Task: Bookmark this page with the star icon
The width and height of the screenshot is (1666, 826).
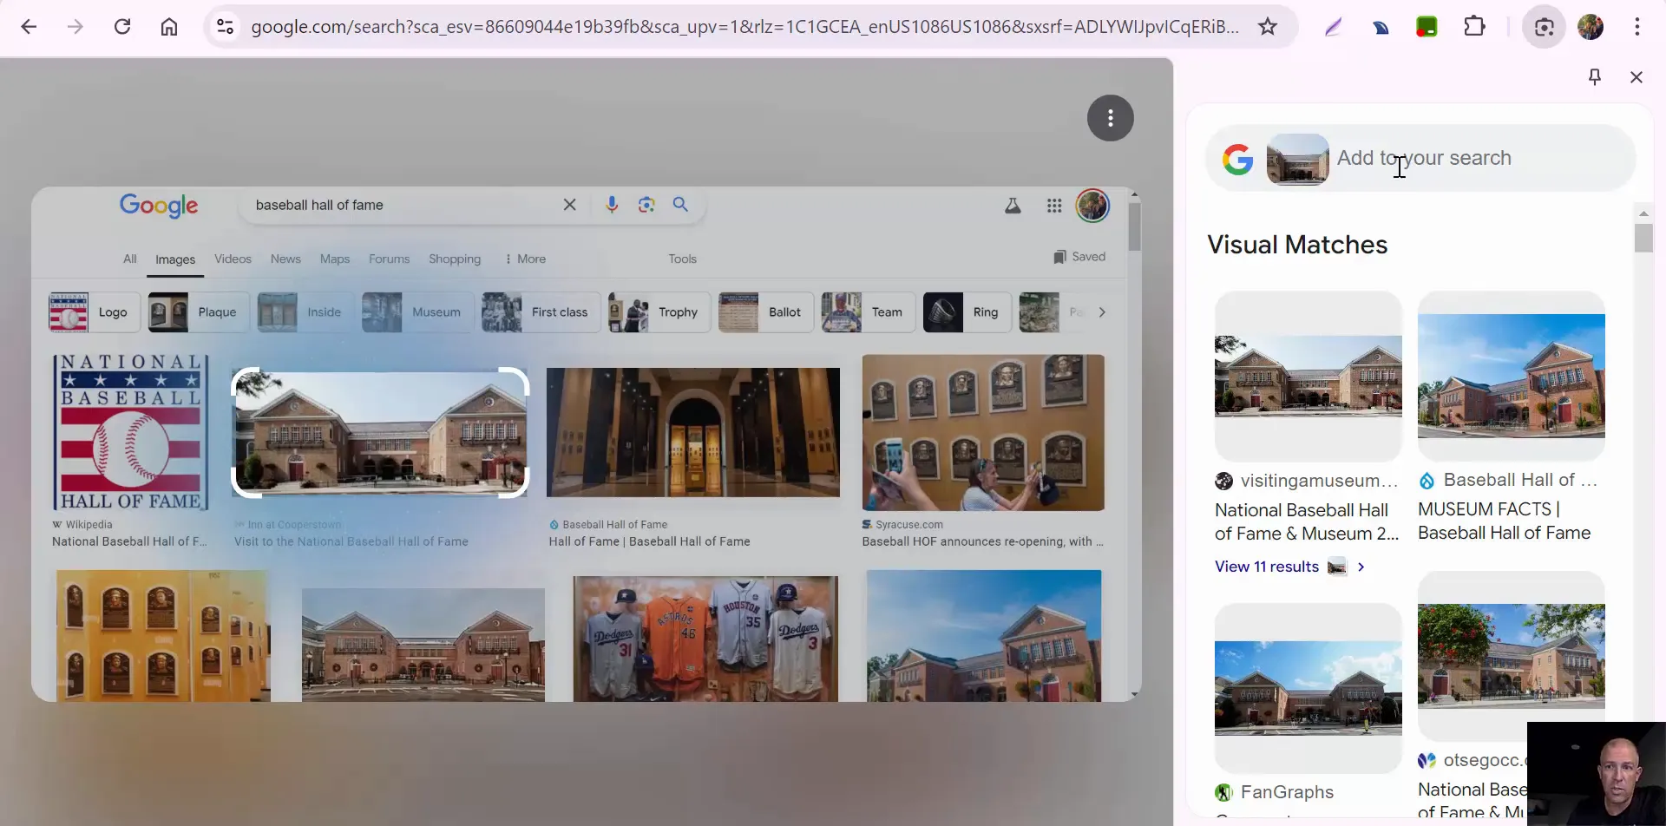Action: (1268, 27)
